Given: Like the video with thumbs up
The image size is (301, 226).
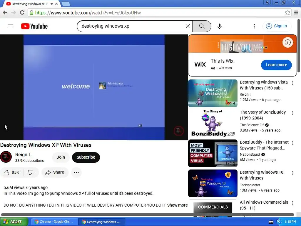Looking at the screenshot, I should tap(11, 172).
